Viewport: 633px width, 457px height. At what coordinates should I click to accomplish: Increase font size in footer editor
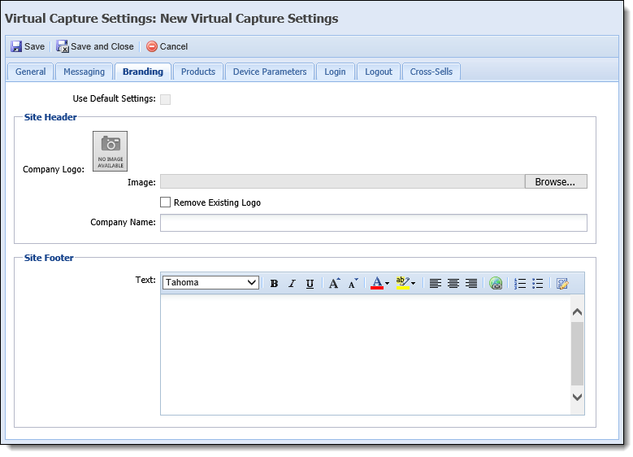click(x=334, y=284)
